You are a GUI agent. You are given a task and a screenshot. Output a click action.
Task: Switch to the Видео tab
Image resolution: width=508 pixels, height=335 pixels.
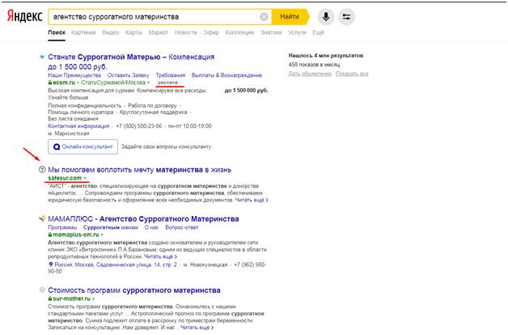[111, 32]
